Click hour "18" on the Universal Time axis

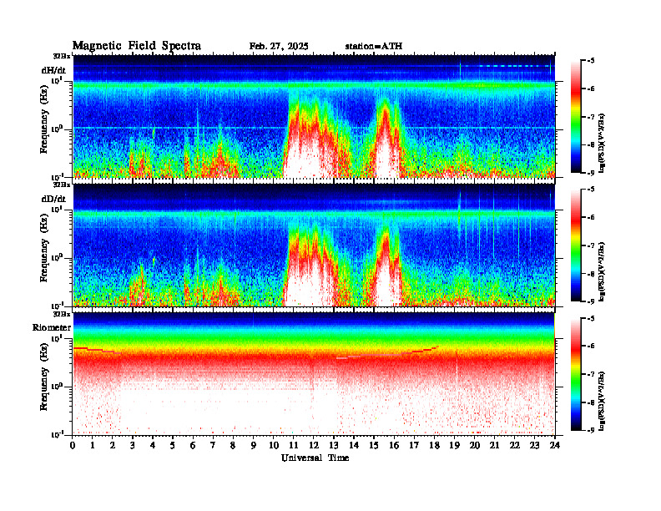coord(434,445)
